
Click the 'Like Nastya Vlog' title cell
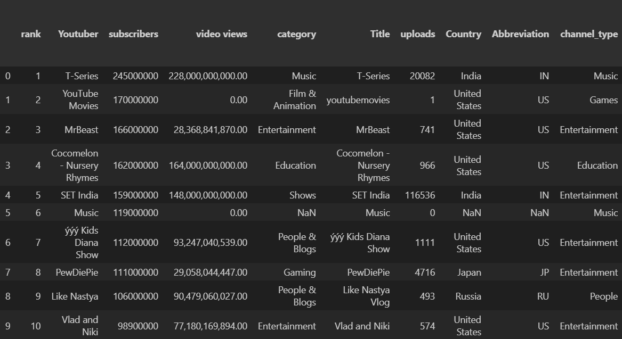[x=366, y=296]
